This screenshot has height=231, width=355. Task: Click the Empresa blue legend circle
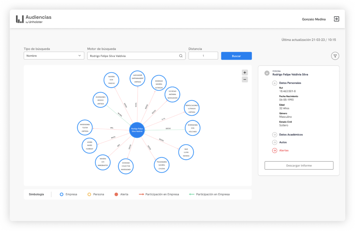(61, 194)
